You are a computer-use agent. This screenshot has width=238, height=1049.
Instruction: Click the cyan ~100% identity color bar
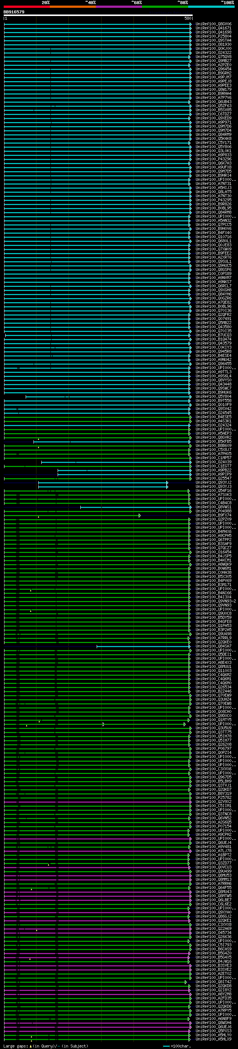point(211,7)
